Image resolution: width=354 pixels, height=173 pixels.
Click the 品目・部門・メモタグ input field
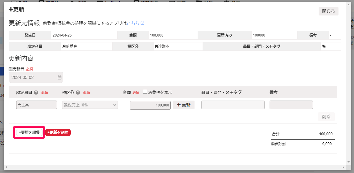(233, 105)
